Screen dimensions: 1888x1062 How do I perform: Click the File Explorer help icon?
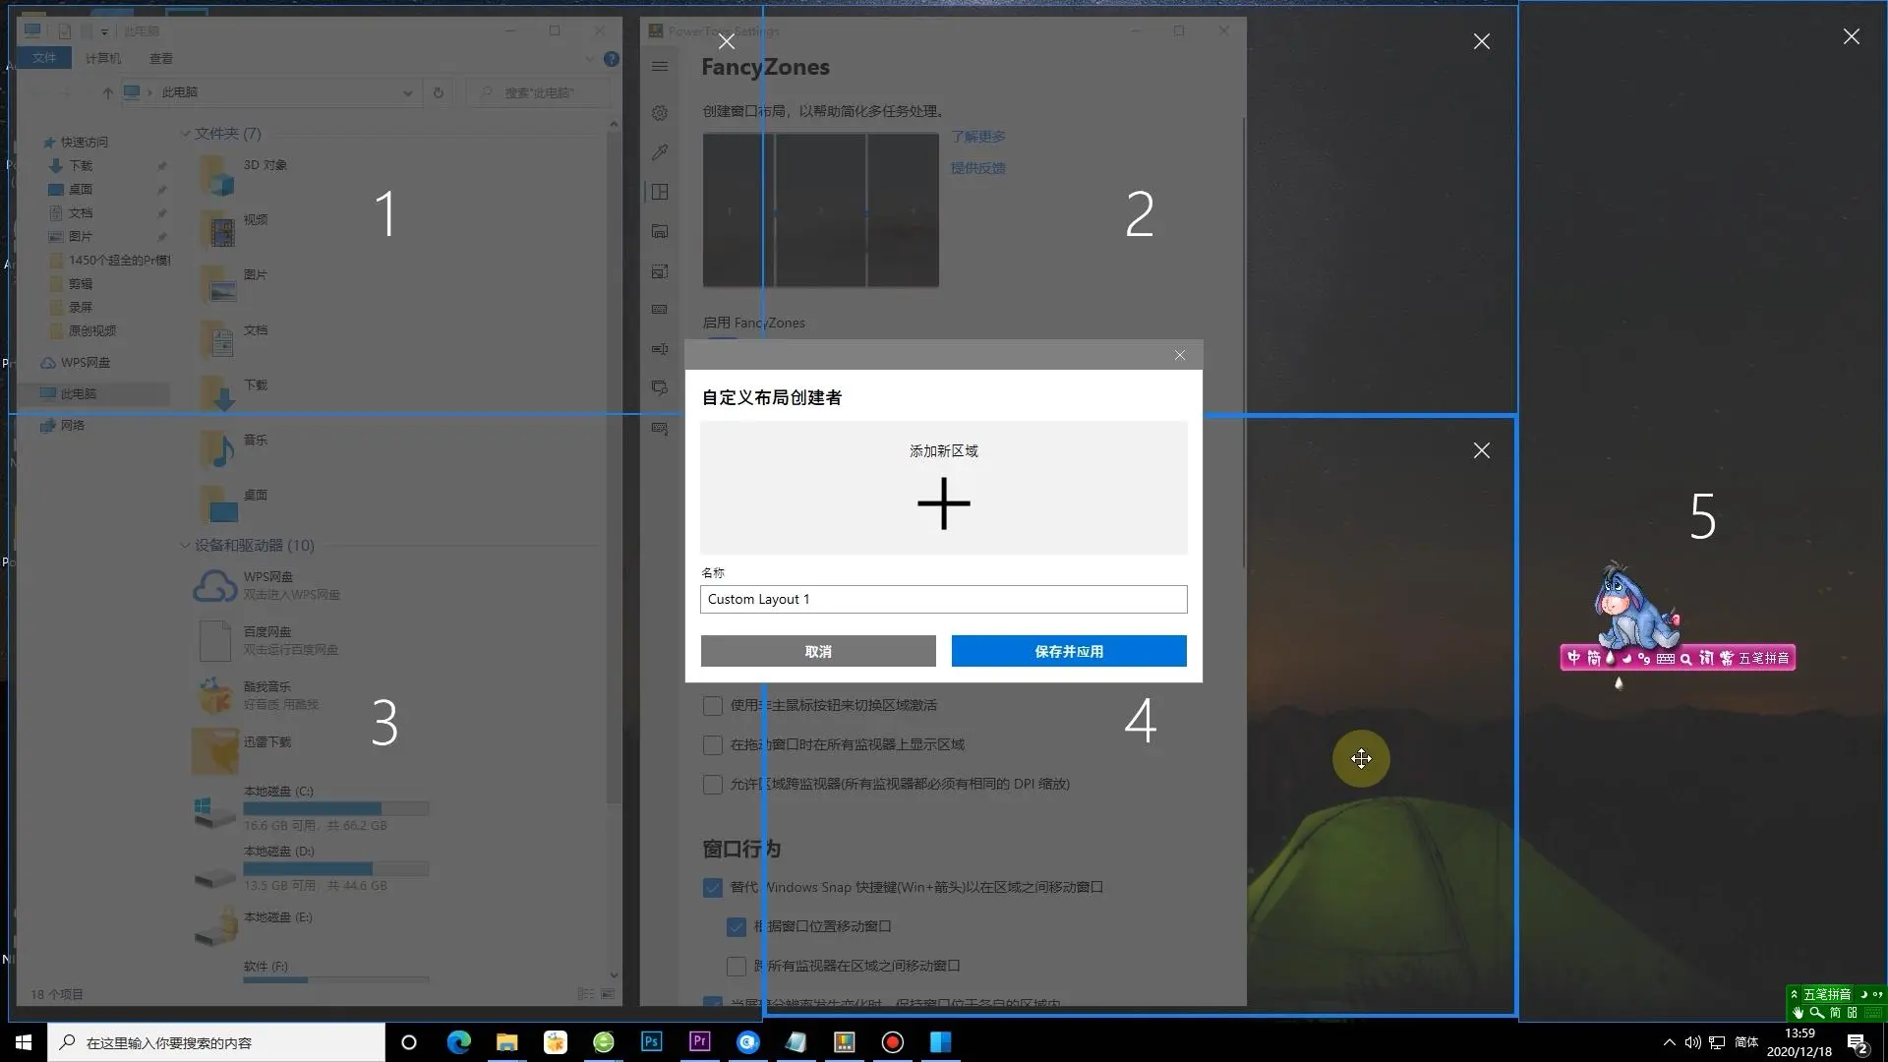coord(612,59)
